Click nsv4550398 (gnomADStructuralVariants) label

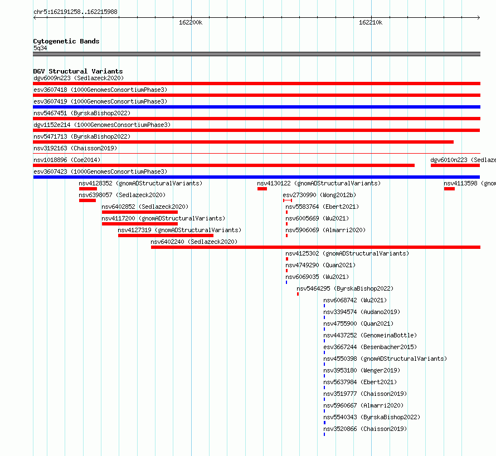pos(385,359)
